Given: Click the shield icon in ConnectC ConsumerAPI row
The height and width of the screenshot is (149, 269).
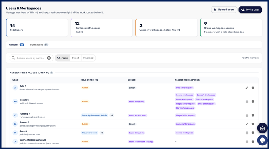Looking at the screenshot, I should pyautogui.click(x=253, y=141).
